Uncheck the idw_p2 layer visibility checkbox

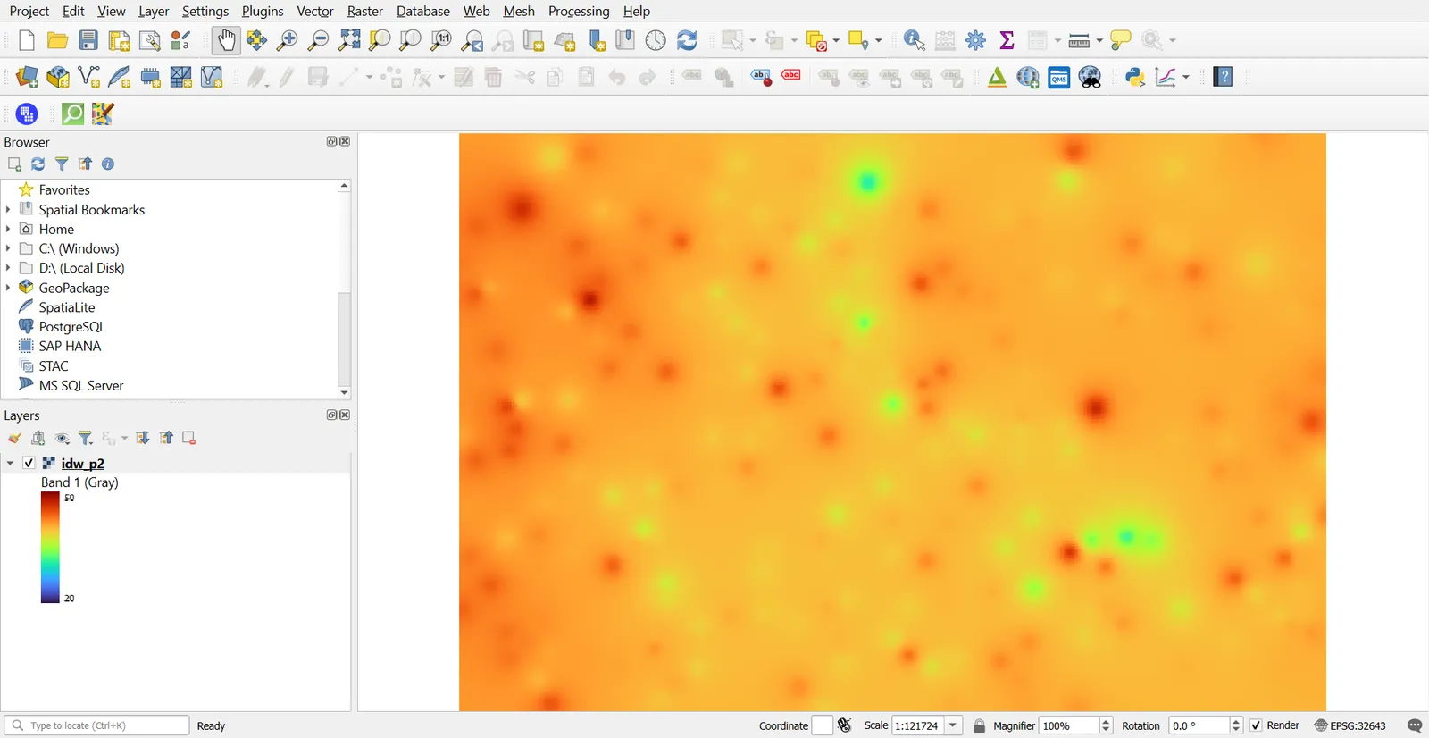[29, 463]
